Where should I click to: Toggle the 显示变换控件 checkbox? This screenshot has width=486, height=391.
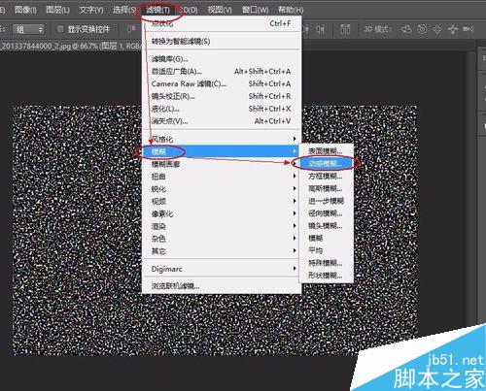(60, 29)
